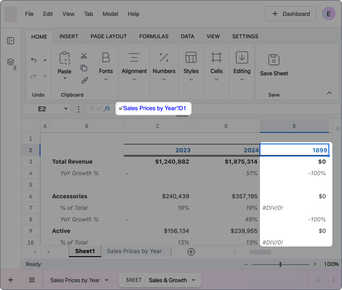Open the layers panel icon in sidebar

point(10,62)
